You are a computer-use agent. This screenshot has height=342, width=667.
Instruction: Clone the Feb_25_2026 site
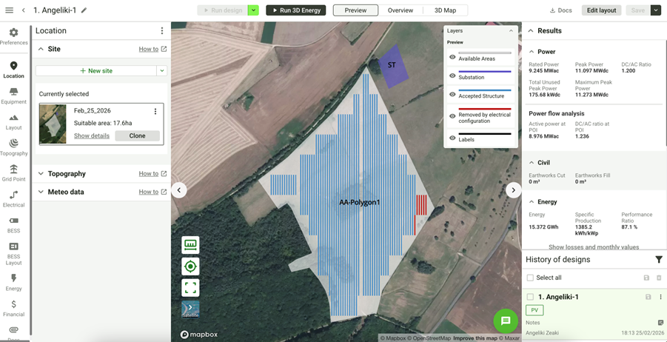[x=137, y=136]
